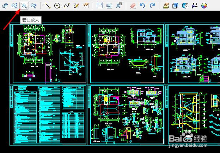Click the text annotation stamp icon
The width and height of the screenshot is (220, 153).
86,6
